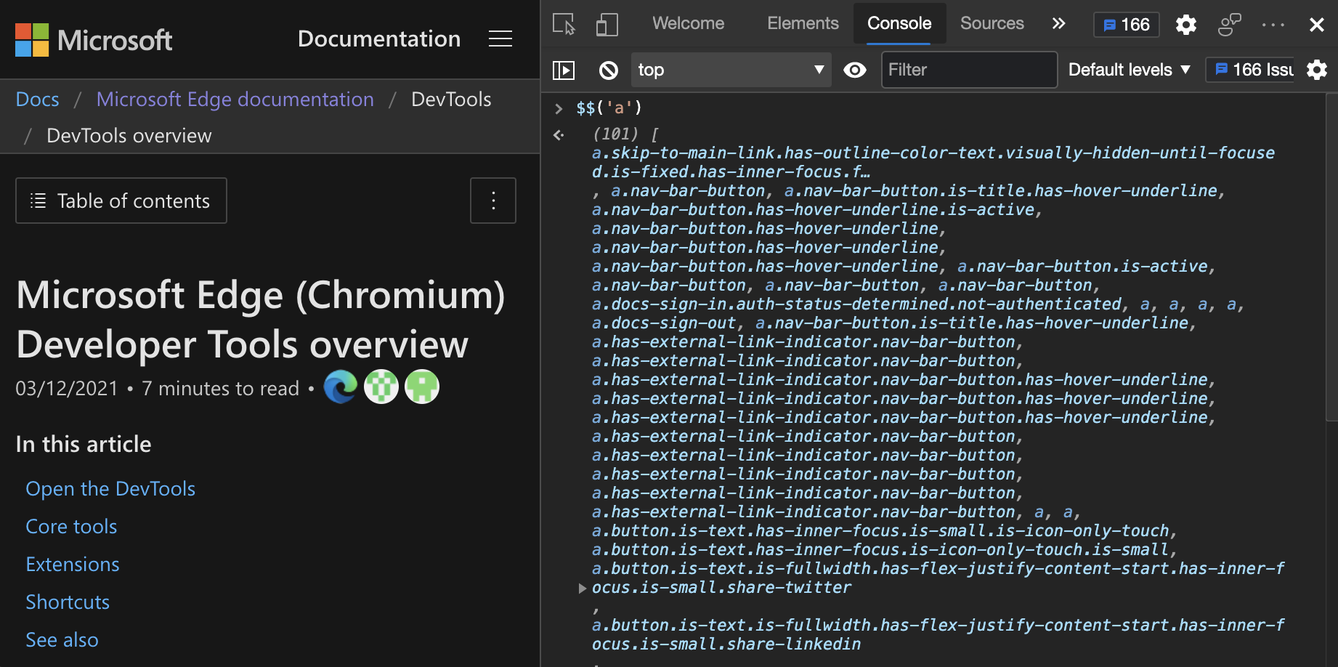Viewport: 1338px width, 667px height.
Task: Open the top JavaScript context dropdown
Action: 731,70
